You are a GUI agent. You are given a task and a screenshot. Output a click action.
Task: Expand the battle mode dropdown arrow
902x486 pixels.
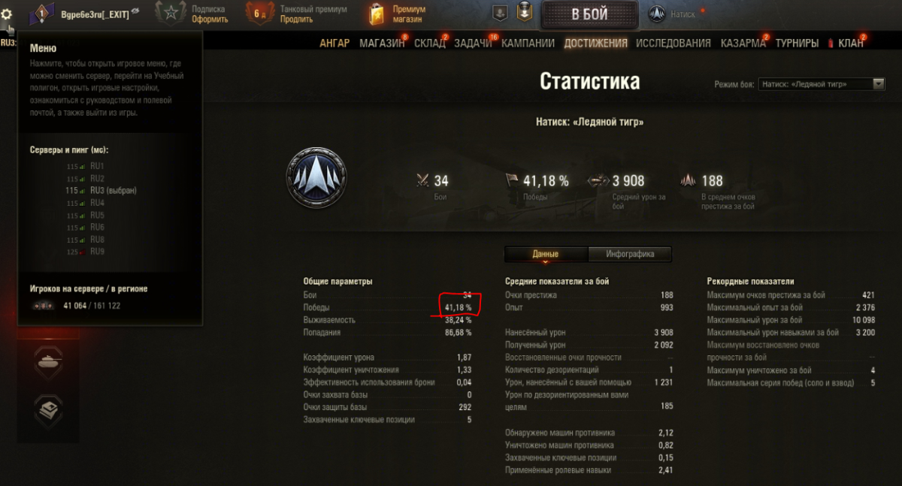tap(879, 84)
